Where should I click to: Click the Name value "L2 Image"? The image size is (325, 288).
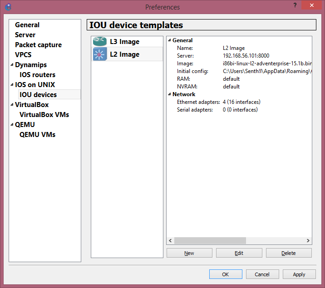click(x=234, y=48)
